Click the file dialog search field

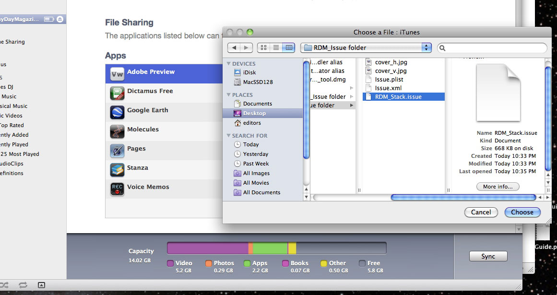coord(492,47)
